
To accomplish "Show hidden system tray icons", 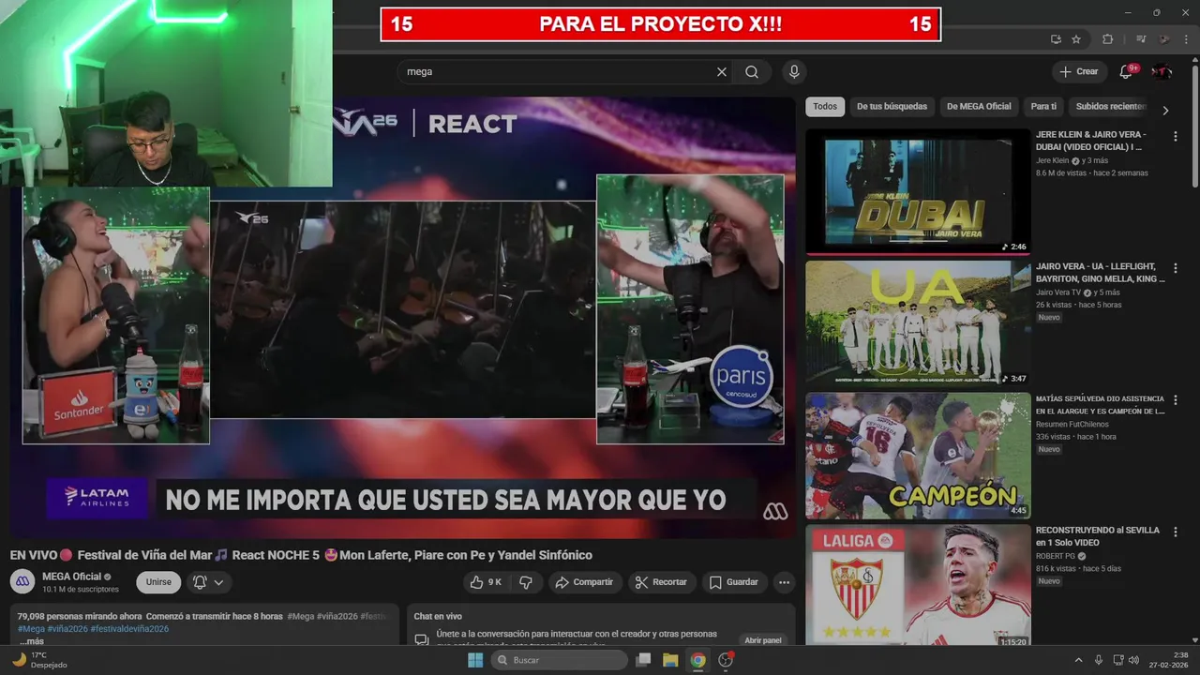I will pyautogui.click(x=1078, y=660).
